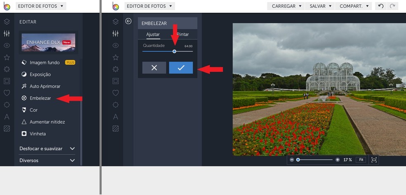406x195 pixels.
Task: Open Effects star icon in left sidebar
Action: [x=7, y=57]
